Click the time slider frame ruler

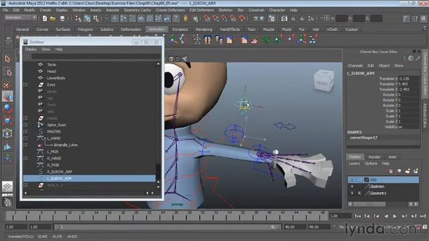click(166, 216)
